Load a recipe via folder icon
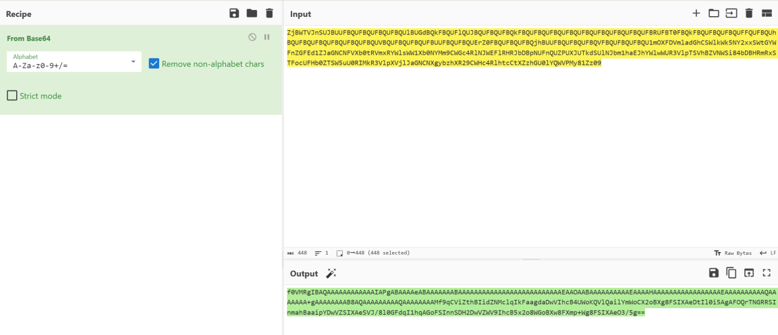 tap(252, 13)
